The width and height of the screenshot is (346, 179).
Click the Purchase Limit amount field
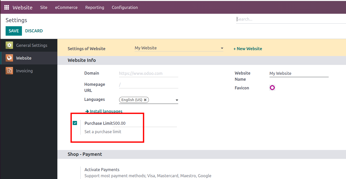145,123
